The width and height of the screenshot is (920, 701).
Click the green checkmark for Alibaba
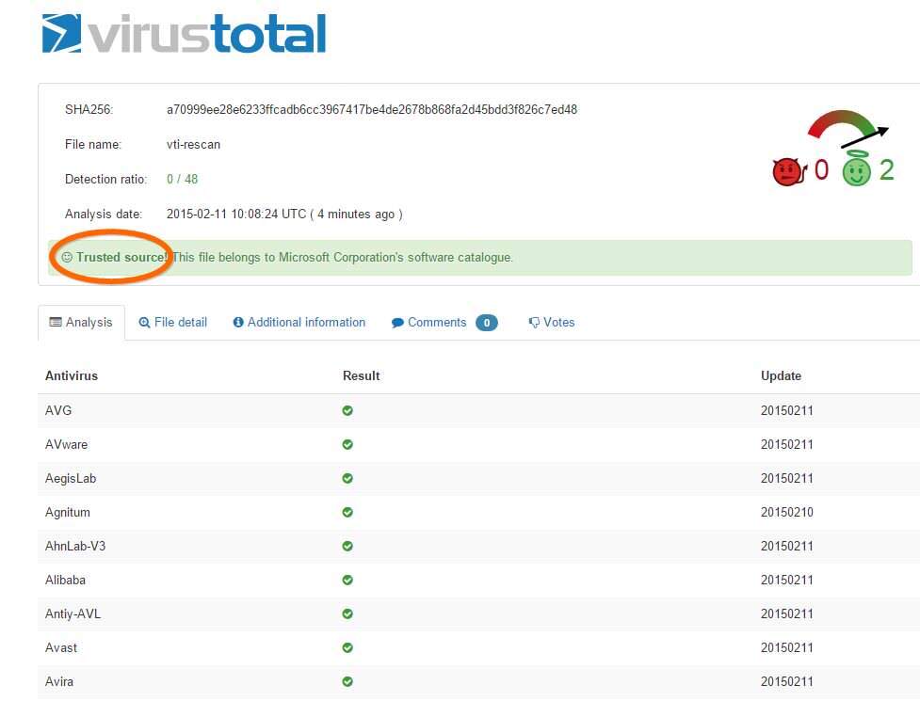coord(347,580)
